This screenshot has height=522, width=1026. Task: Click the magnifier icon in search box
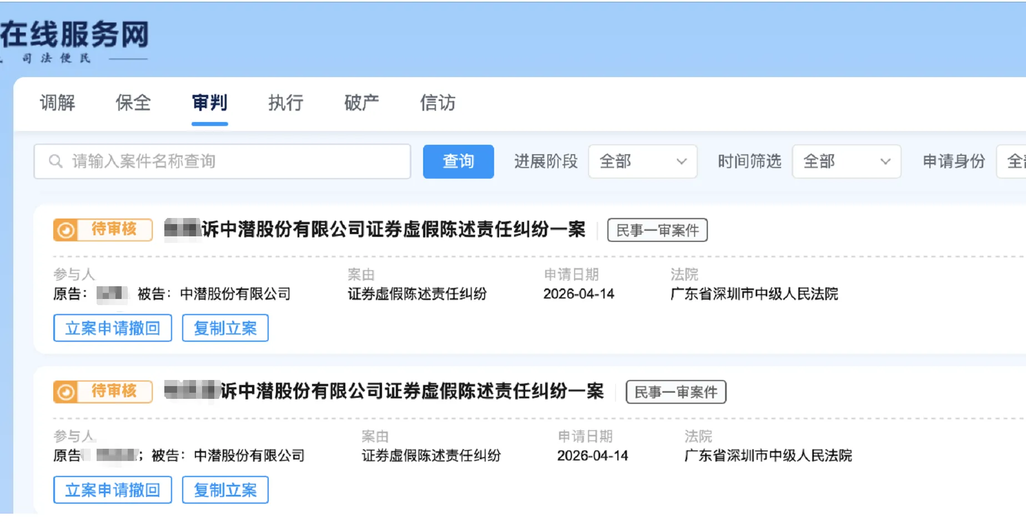click(56, 161)
